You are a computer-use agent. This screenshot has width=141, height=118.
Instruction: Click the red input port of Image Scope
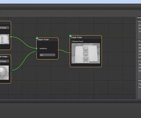click(x=70, y=53)
